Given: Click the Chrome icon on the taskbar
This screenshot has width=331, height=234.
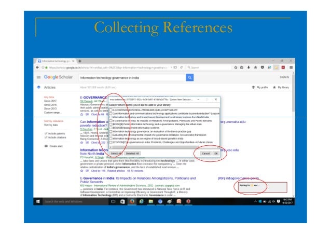Looking at the screenshot, I should pyautogui.click(x=160, y=201).
